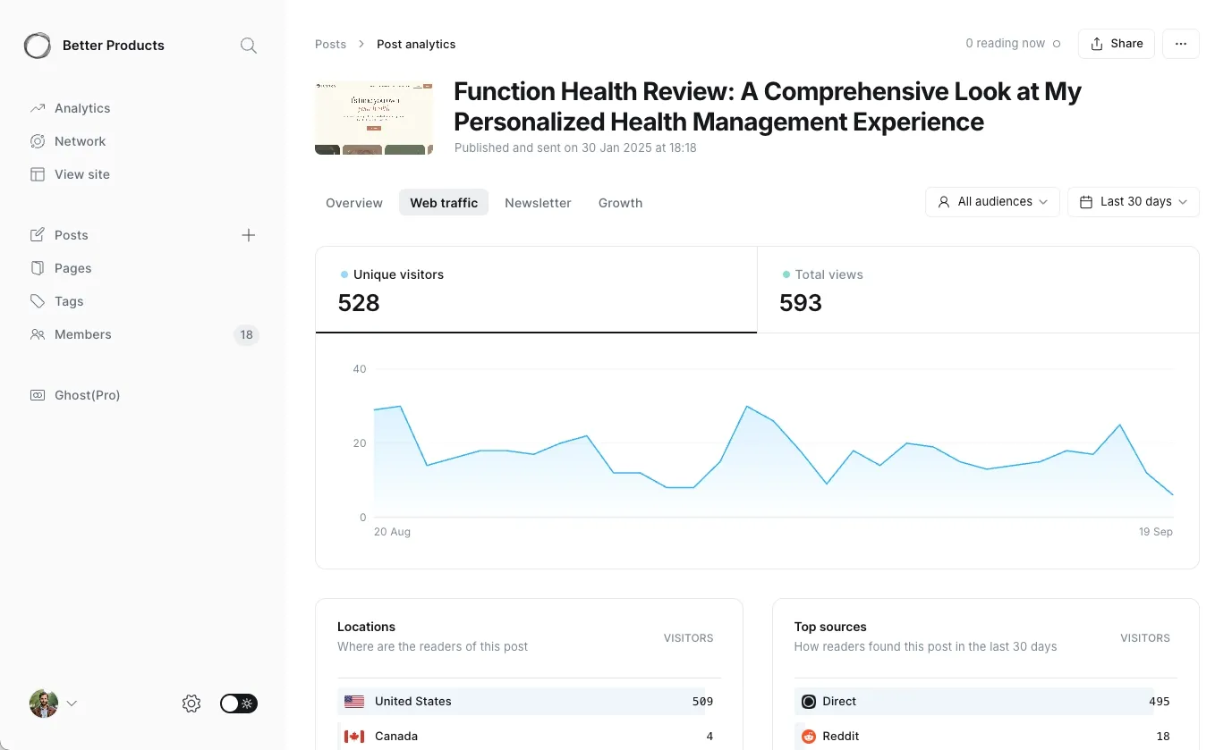Click the Share button
The height and width of the screenshot is (750, 1215).
(x=1116, y=44)
